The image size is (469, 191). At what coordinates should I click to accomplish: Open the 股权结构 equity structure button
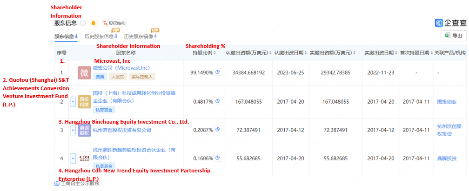114,23
